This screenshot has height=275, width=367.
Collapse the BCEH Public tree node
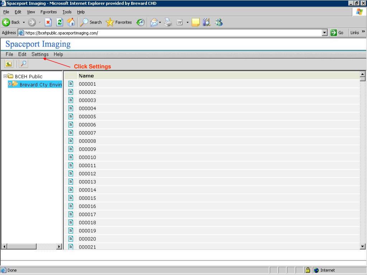point(5,76)
